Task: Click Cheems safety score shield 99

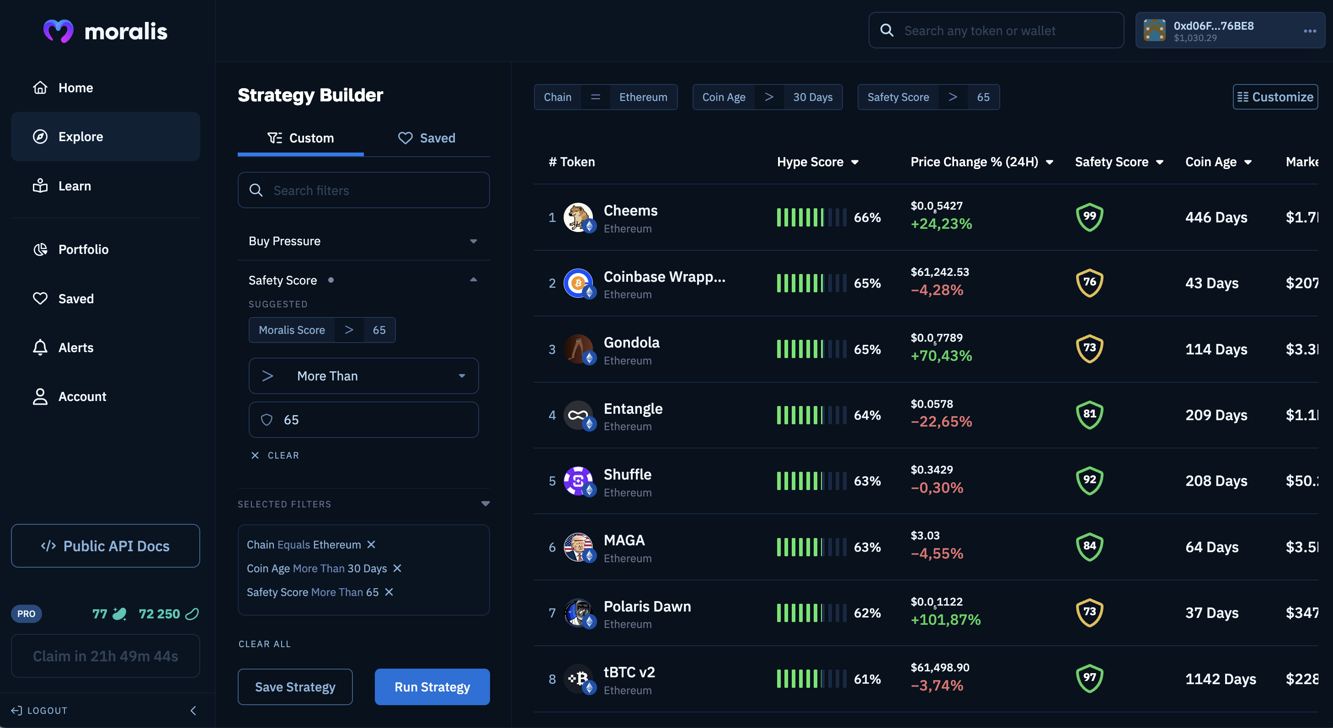Action: [x=1090, y=217]
